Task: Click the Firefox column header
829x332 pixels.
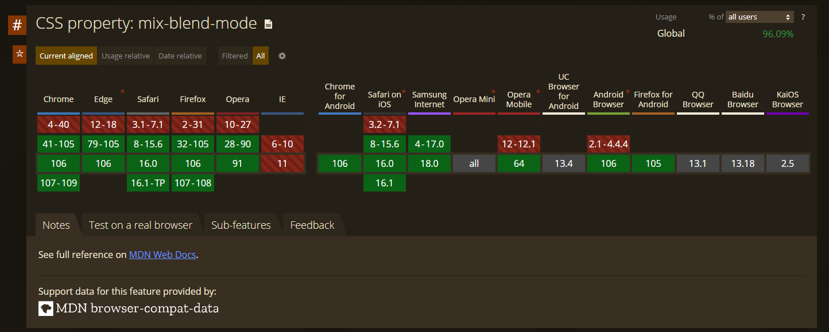Action: point(193,99)
